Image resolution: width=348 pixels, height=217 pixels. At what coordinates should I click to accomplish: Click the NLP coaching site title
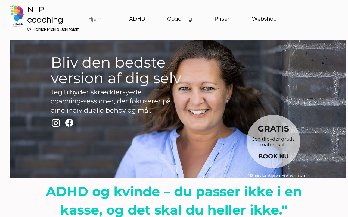click(45, 15)
